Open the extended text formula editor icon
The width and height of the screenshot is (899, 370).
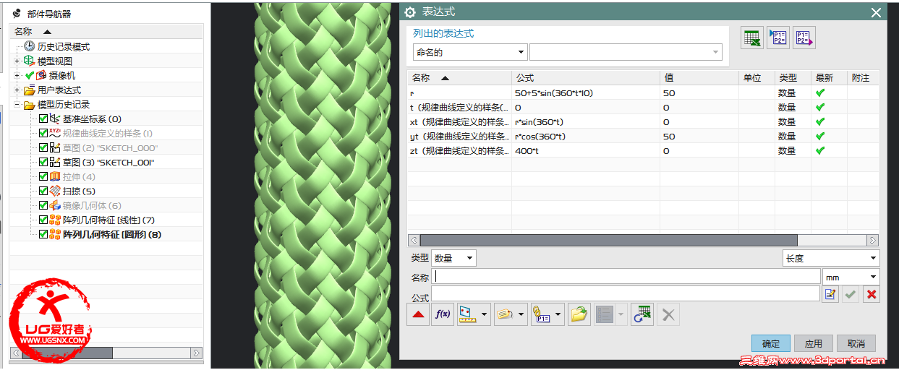(830, 294)
